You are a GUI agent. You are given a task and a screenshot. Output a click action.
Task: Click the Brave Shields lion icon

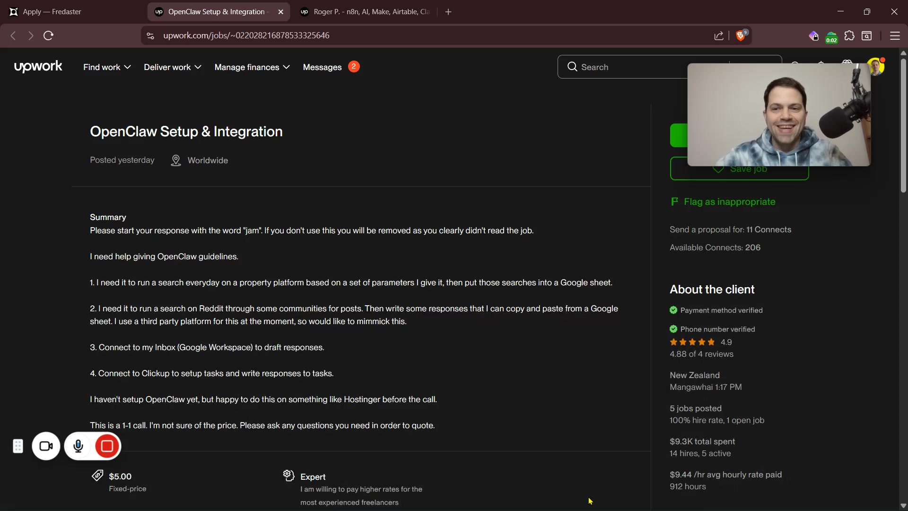click(741, 36)
